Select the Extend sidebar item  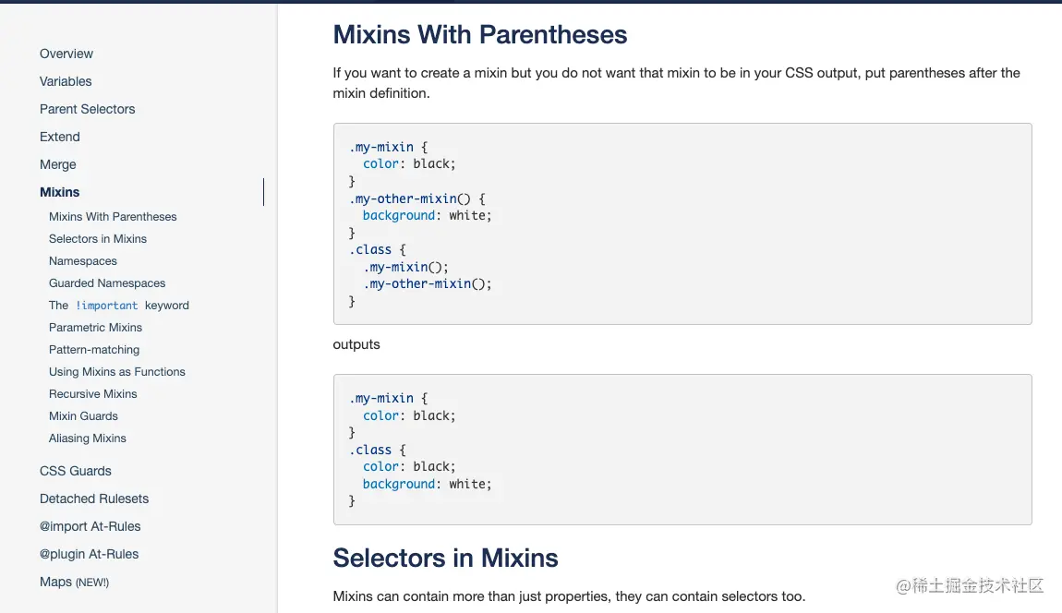click(60, 137)
